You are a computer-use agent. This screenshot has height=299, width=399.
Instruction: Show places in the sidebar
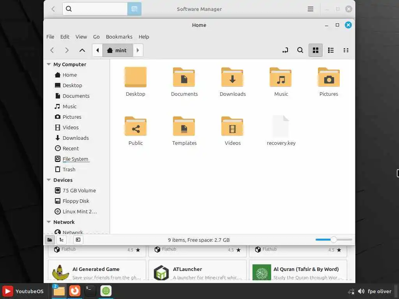[49, 240]
